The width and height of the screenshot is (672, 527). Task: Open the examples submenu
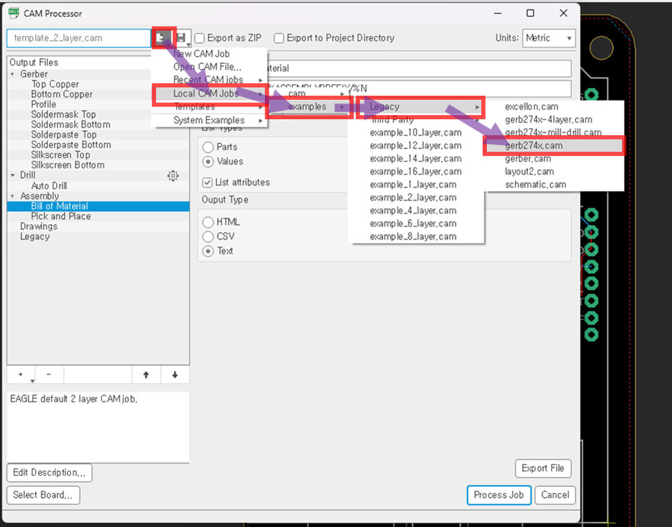tap(310, 107)
